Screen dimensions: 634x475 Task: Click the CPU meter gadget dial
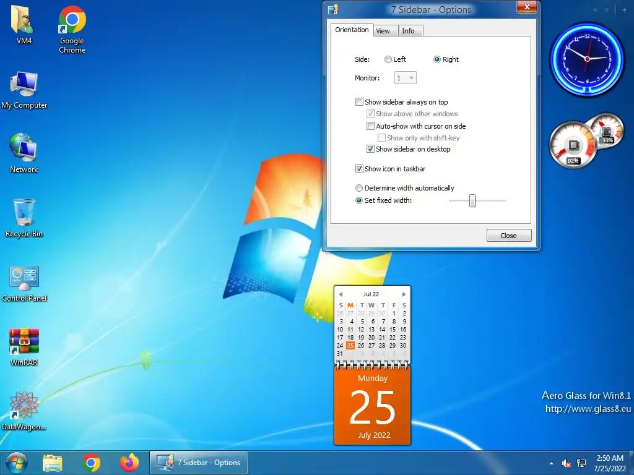[573, 145]
